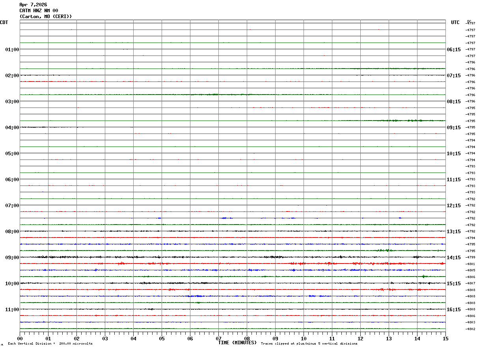Viewport: 477px width, 349px height.
Task: Click minute tick label '11' on the time axis
Action: (332, 339)
